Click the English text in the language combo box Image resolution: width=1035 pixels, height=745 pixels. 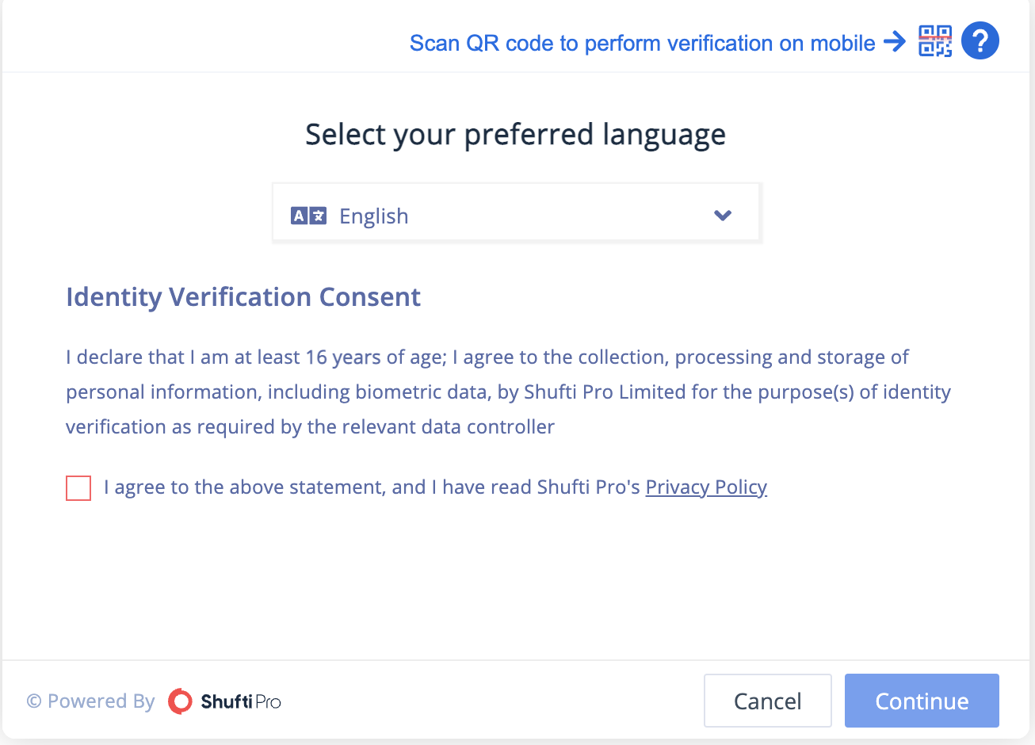click(x=374, y=216)
